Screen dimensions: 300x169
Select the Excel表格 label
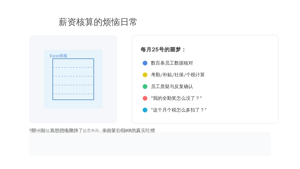59,56
